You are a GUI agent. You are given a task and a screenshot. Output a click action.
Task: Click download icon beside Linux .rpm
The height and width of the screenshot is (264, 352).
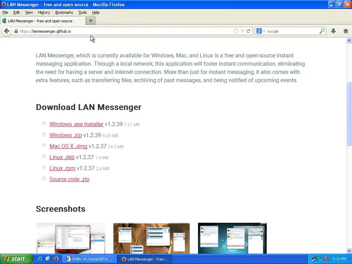coord(44,167)
